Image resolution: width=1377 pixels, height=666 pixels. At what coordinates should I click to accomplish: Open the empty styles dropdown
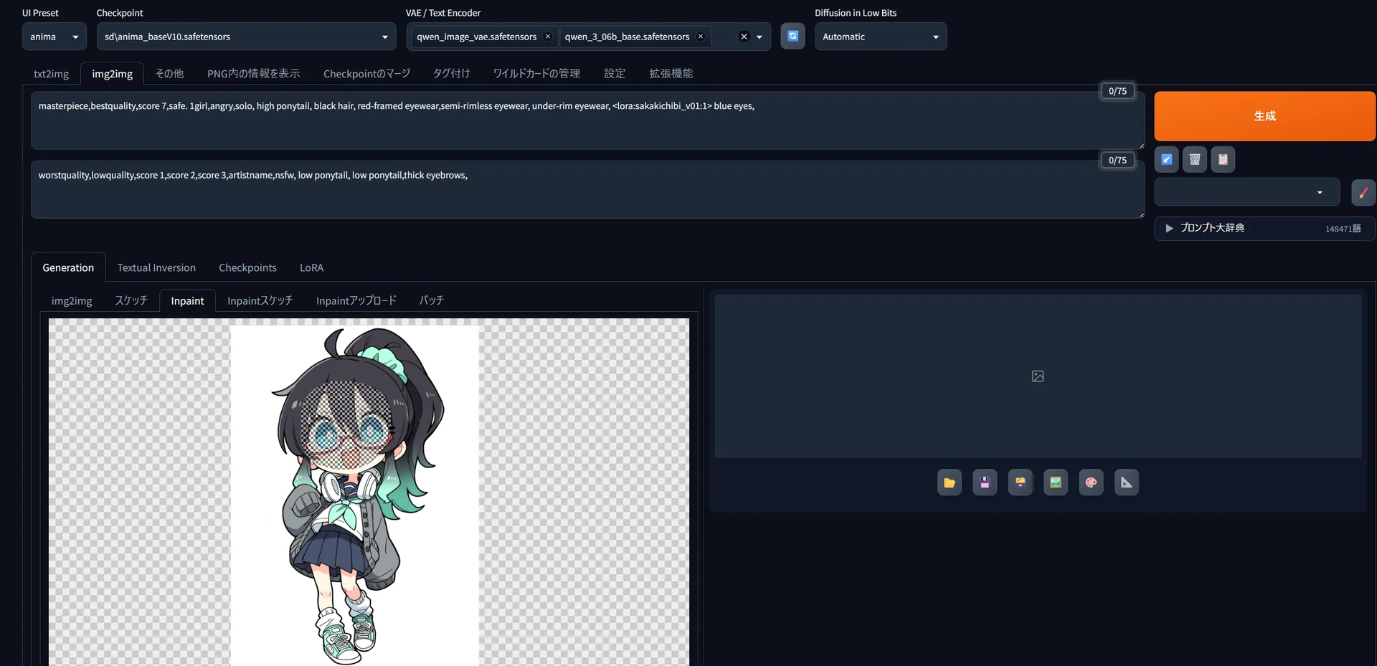coord(1247,192)
